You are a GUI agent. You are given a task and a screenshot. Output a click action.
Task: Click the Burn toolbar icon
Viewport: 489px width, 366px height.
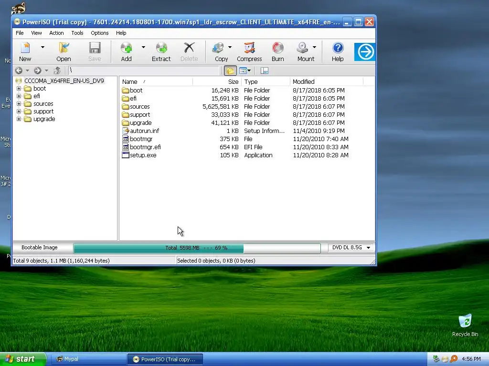click(277, 51)
